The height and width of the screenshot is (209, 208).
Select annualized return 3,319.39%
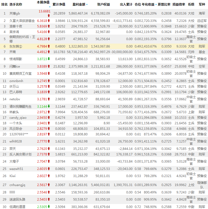pos(149,107)
